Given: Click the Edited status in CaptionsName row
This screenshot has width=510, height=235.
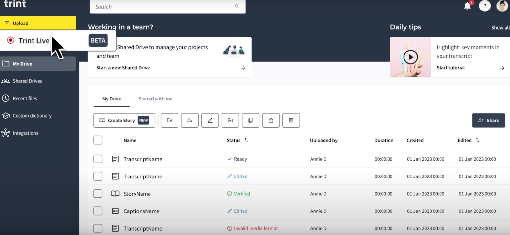Looking at the screenshot, I should (x=237, y=211).
